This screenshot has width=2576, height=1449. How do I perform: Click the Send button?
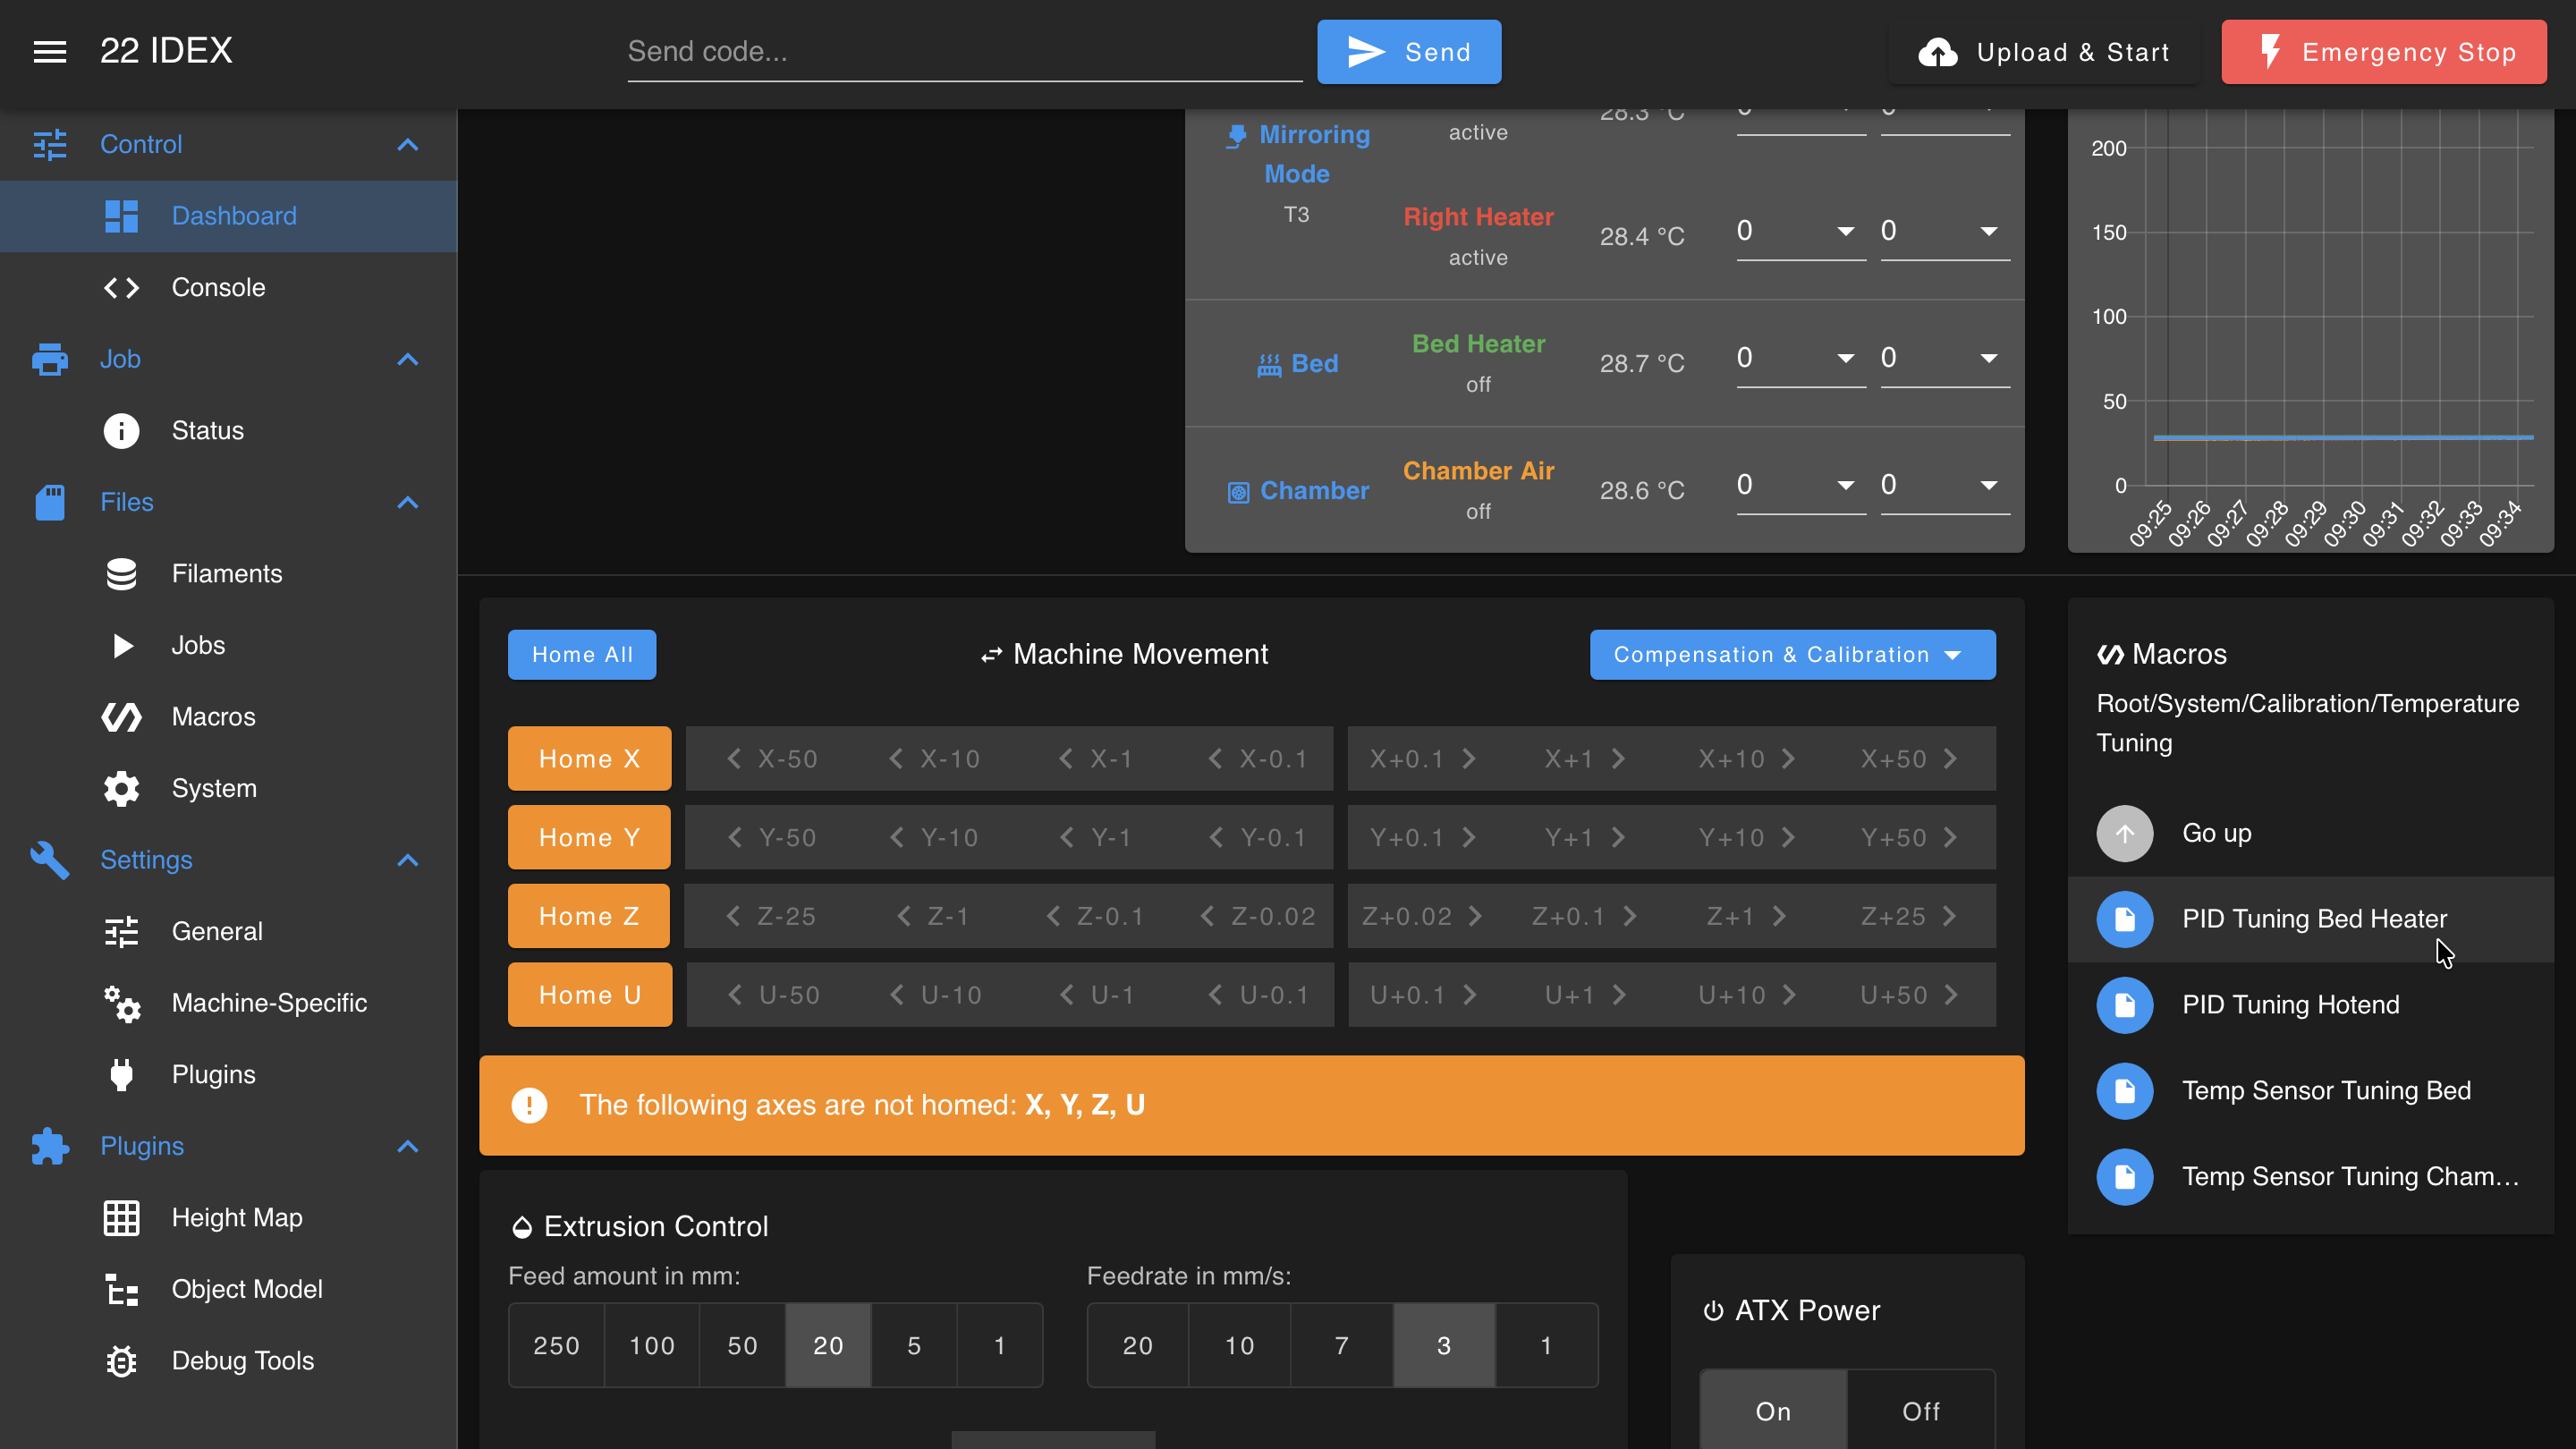(1409, 52)
